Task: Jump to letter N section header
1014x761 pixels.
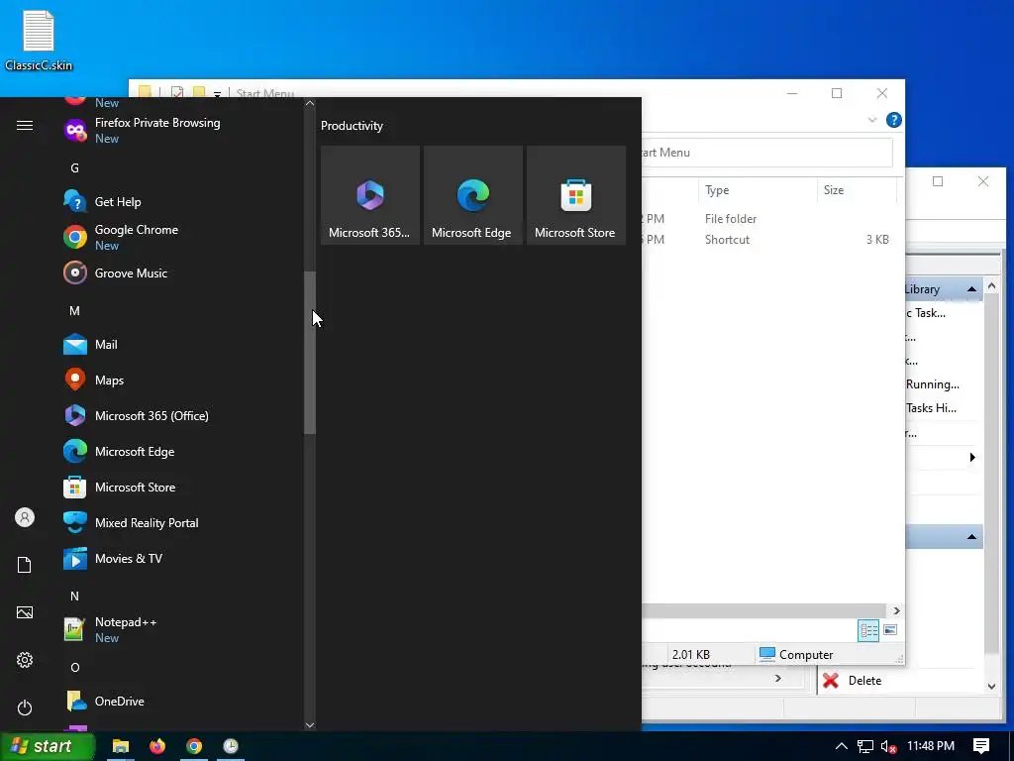Action: [75, 596]
